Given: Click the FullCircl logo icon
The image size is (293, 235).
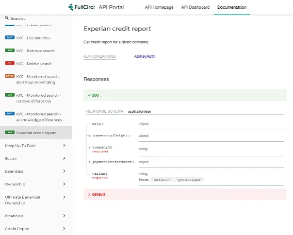Looking at the screenshot, I should (x=71, y=7).
